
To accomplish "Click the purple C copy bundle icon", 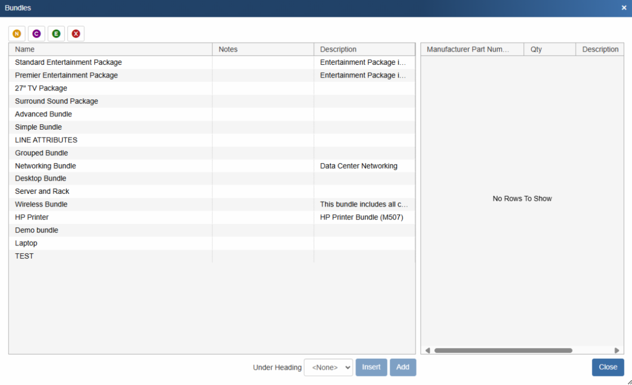I will pos(36,34).
